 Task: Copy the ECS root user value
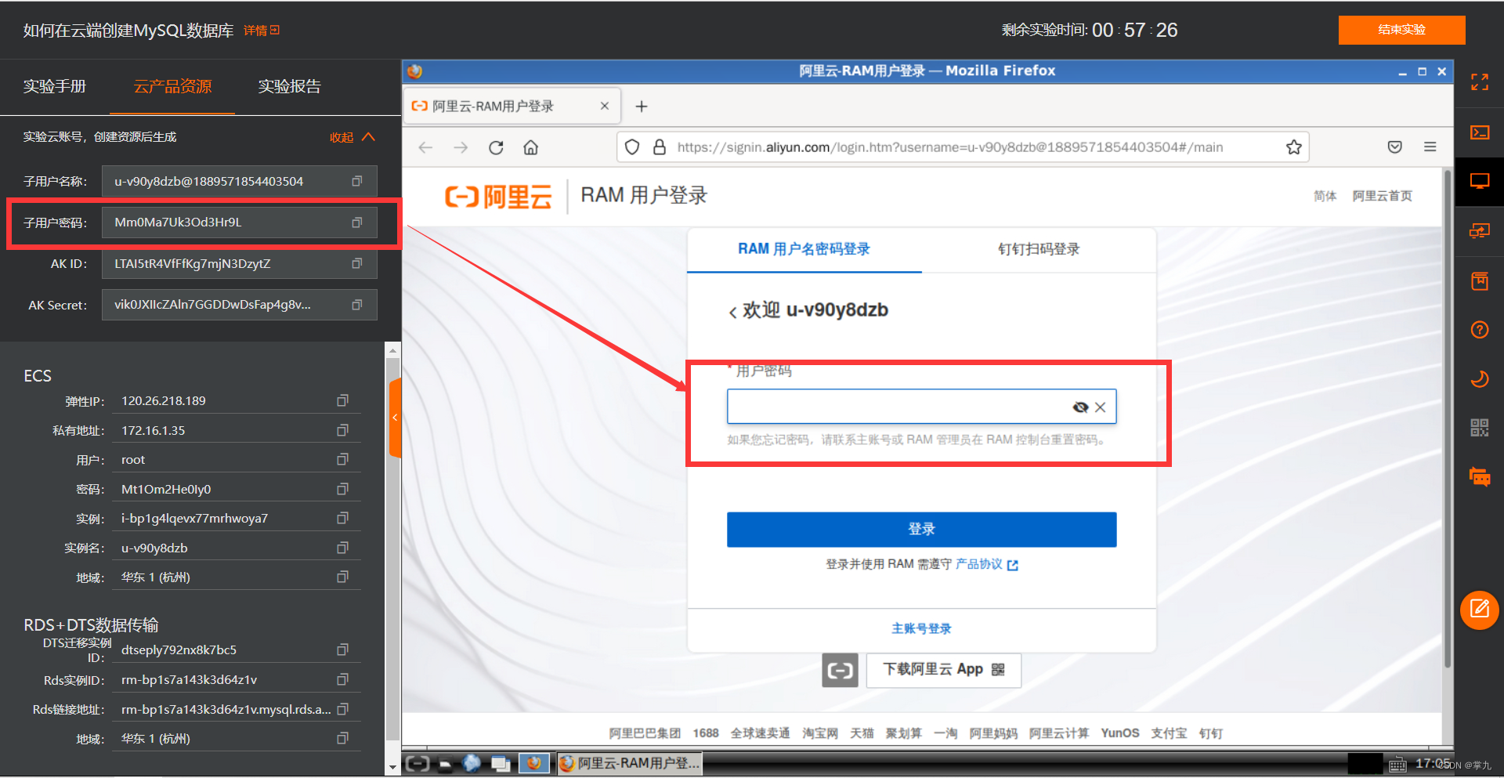pyautogui.click(x=342, y=459)
